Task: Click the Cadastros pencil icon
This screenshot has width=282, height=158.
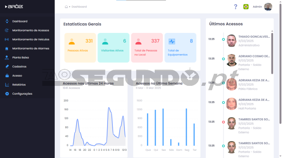Action: (x=7, y=67)
